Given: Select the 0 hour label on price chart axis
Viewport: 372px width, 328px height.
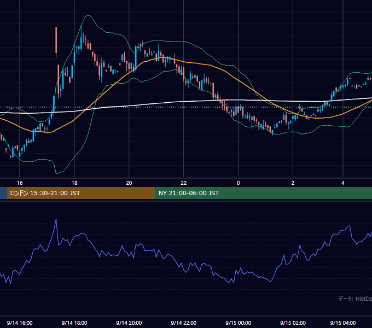Looking at the screenshot, I should pyautogui.click(x=238, y=183).
